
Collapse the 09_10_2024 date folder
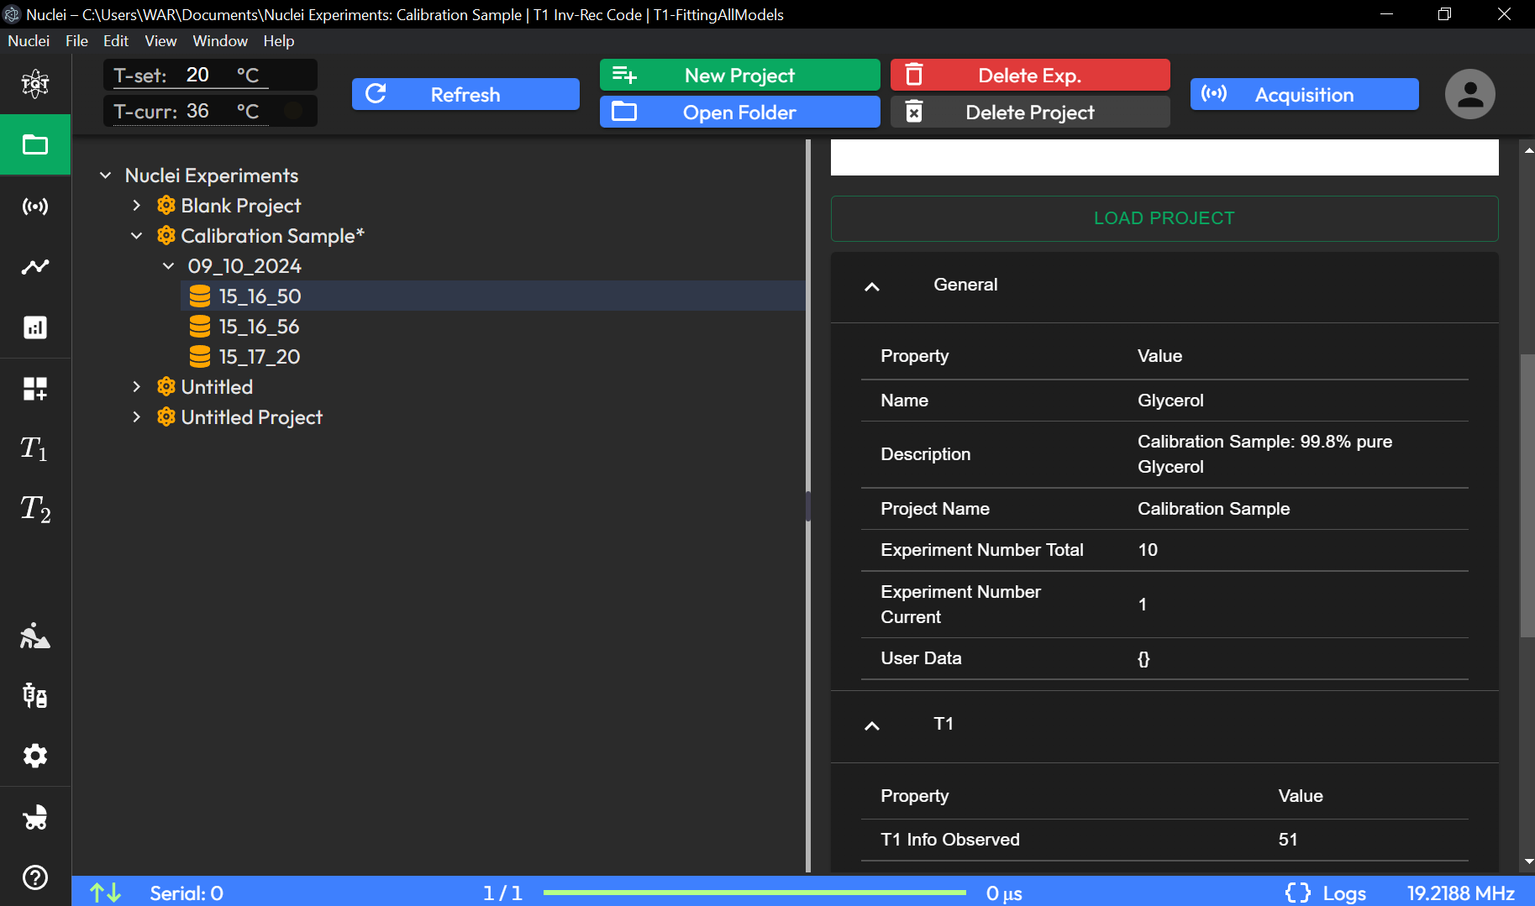click(x=169, y=266)
